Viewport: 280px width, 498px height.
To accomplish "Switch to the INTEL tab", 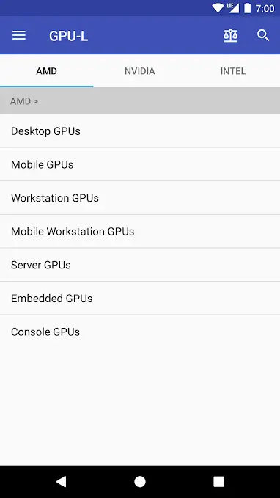I will point(233,71).
